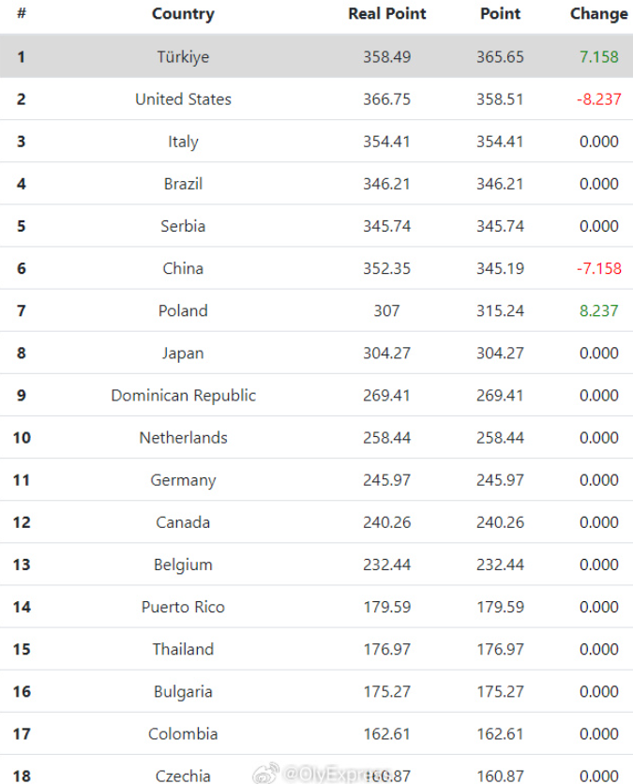
Task: Open the United States country entry
Action: point(183,99)
